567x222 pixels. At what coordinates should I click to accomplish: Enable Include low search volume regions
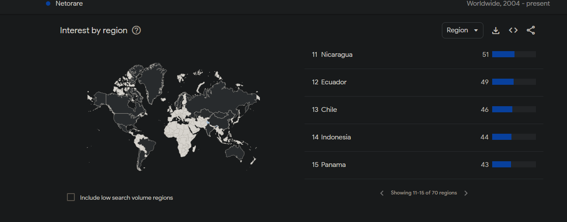[x=71, y=197]
